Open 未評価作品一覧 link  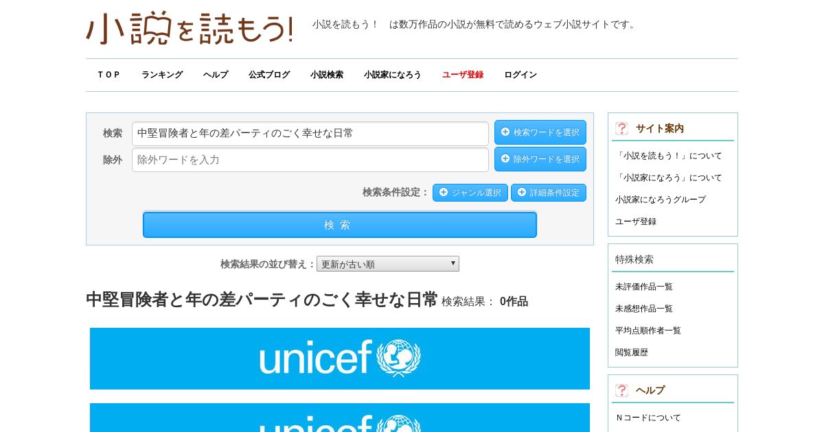point(644,287)
